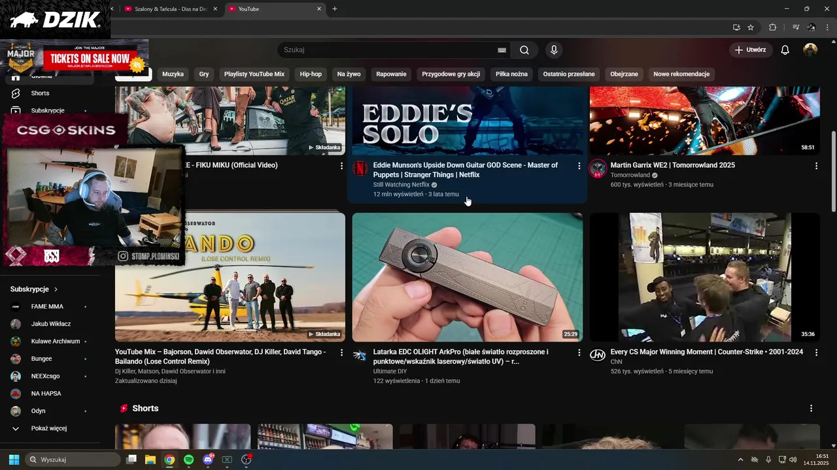Select the Gry filter chip
The width and height of the screenshot is (837, 470).
(x=204, y=74)
